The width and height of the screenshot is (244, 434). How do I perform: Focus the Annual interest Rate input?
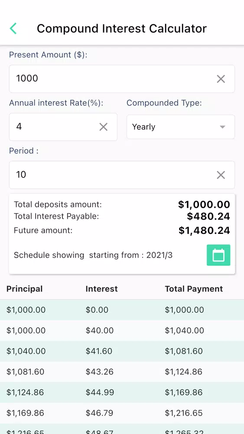(x=63, y=127)
